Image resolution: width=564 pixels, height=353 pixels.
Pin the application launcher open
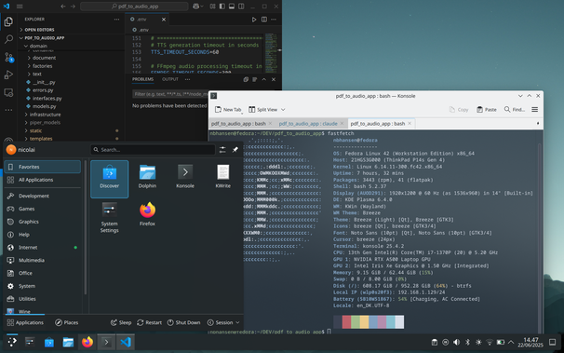click(x=235, y=150)
